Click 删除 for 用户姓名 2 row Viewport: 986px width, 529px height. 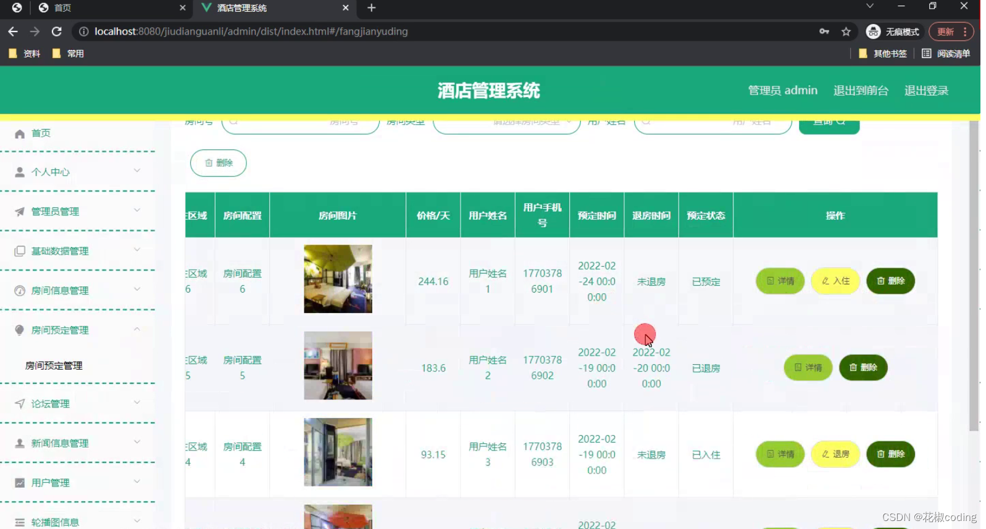(863, 367)
